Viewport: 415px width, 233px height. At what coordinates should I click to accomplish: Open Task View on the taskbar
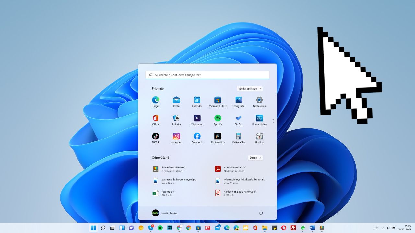[x=112, y=228]
